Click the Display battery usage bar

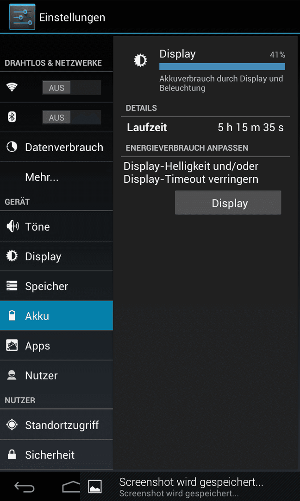click(x=222, y=66)
